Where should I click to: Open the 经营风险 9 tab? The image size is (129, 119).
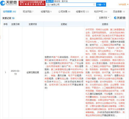coord(46,12)
